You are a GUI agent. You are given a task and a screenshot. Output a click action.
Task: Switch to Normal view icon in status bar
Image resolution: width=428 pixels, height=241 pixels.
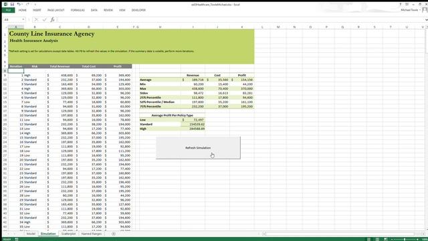click(x=368, y=240)
